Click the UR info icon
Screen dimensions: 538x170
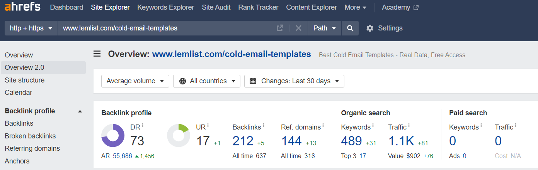208,125
